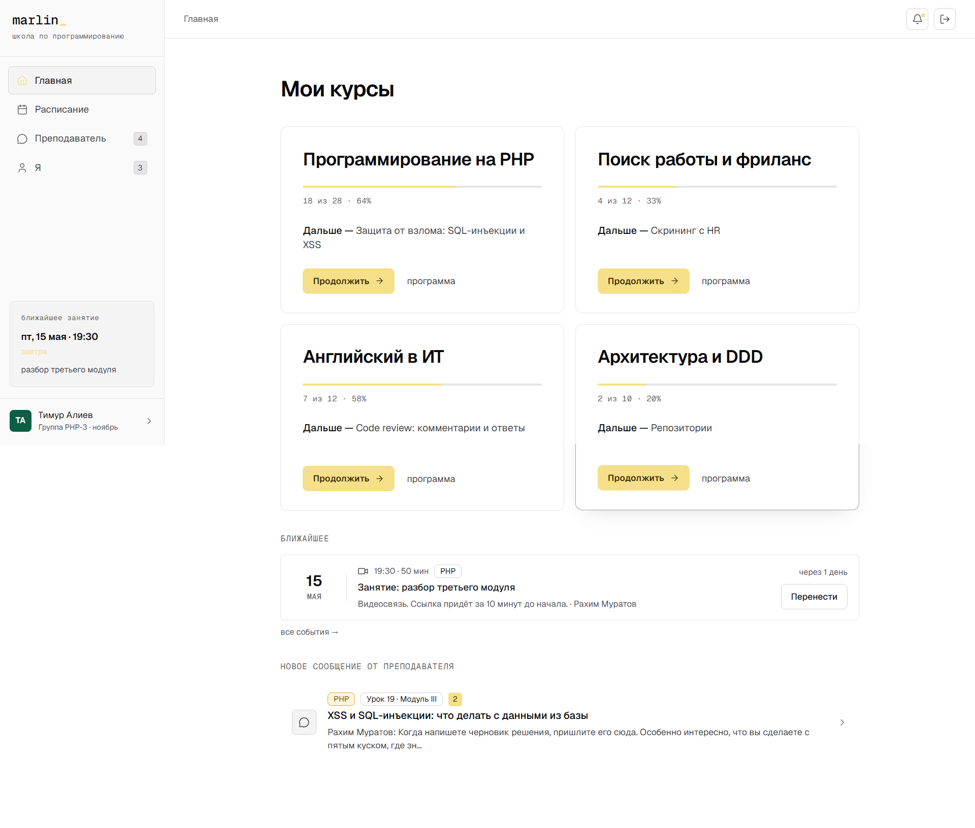Click the marlin logo

(x=39, y=20)
